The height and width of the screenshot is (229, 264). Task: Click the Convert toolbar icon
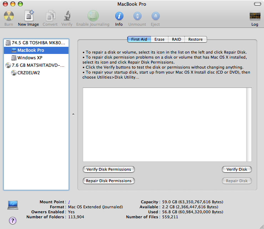point(50,16)
